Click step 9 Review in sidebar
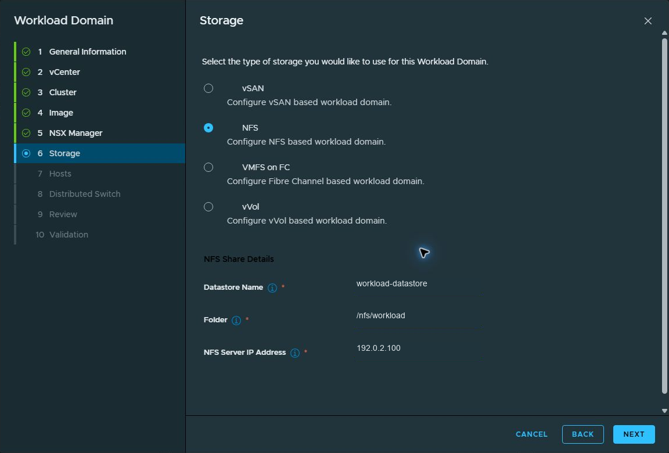Screen dimensions: 669x453 (x=100, y=214)
